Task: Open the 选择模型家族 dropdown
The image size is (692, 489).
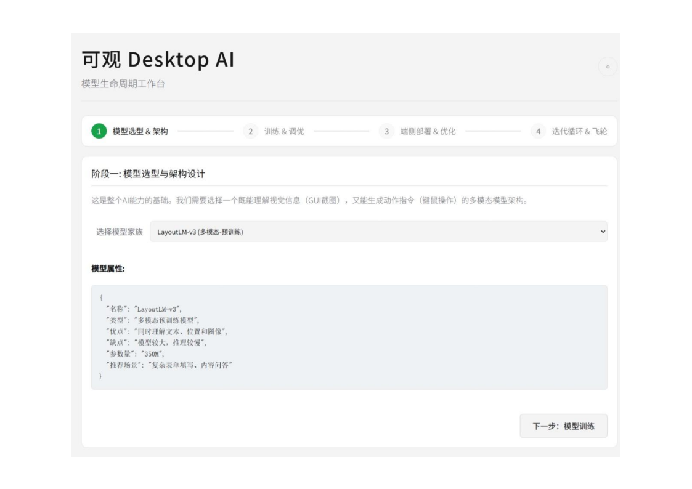Action: coord(378,232)
